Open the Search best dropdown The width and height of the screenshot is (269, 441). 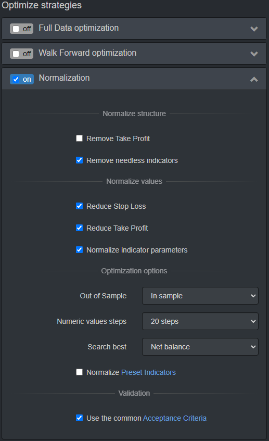click(x=200, y=347)
